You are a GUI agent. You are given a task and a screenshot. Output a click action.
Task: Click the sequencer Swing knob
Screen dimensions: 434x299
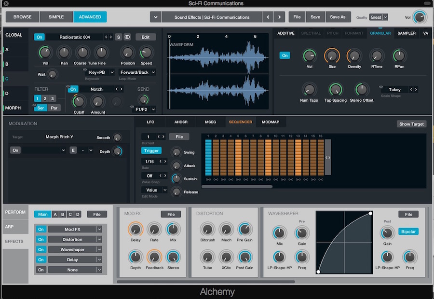point(176,152)
